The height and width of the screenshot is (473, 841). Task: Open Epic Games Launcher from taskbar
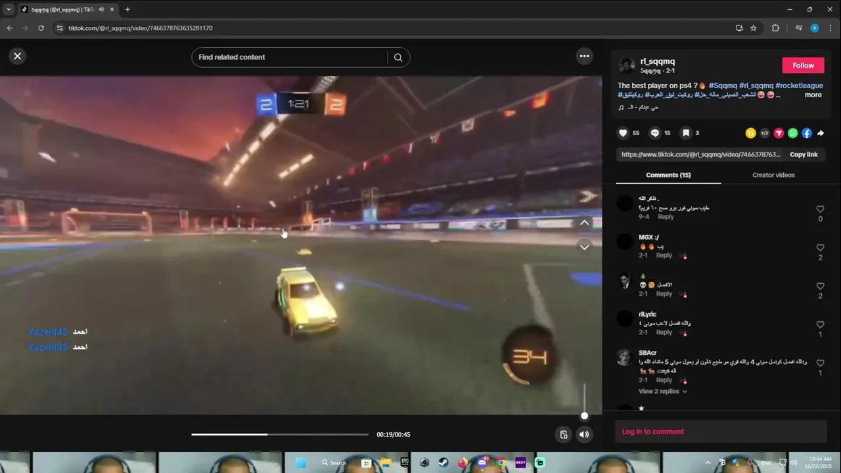click(x=405, y=462)
